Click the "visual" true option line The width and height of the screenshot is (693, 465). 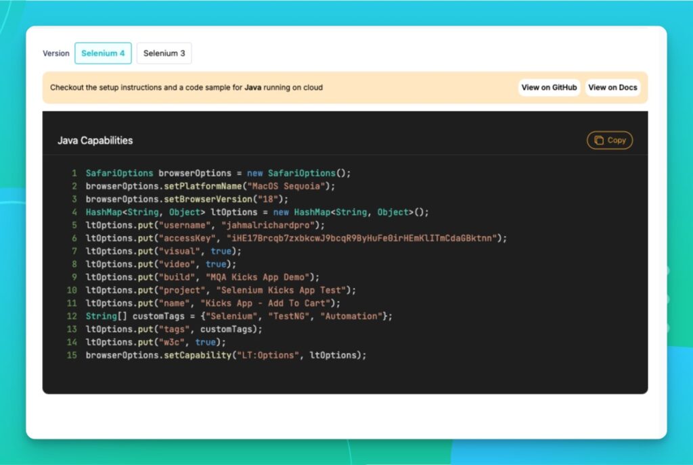(163, 251)
